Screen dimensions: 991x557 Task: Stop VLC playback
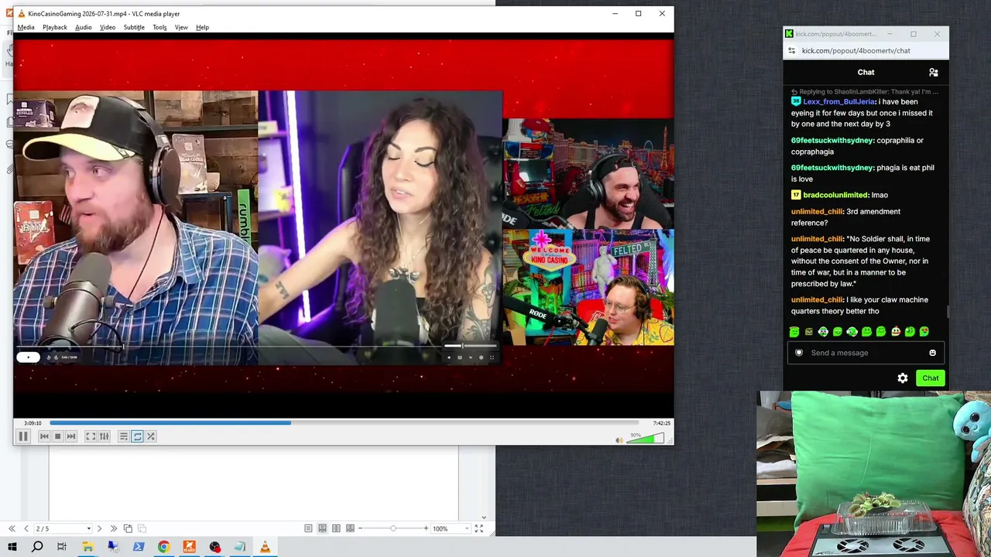tap(57, 436)
